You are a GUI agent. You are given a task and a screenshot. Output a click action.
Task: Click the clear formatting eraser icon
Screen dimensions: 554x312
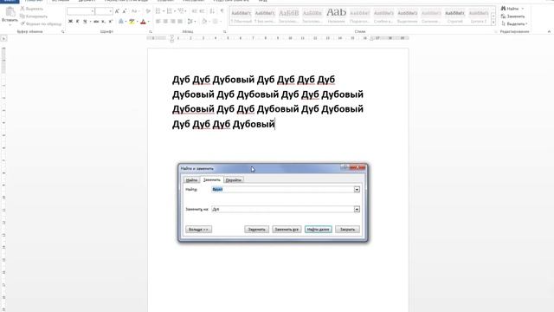pos(148,11)
